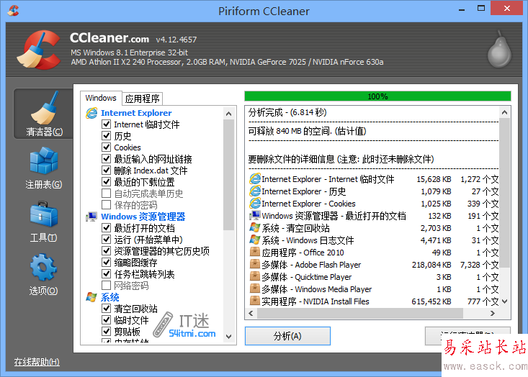Enable the 自动完成表单历史 checkbox
528x377 pixels.
pyautogui.click(x=107, y=193)
